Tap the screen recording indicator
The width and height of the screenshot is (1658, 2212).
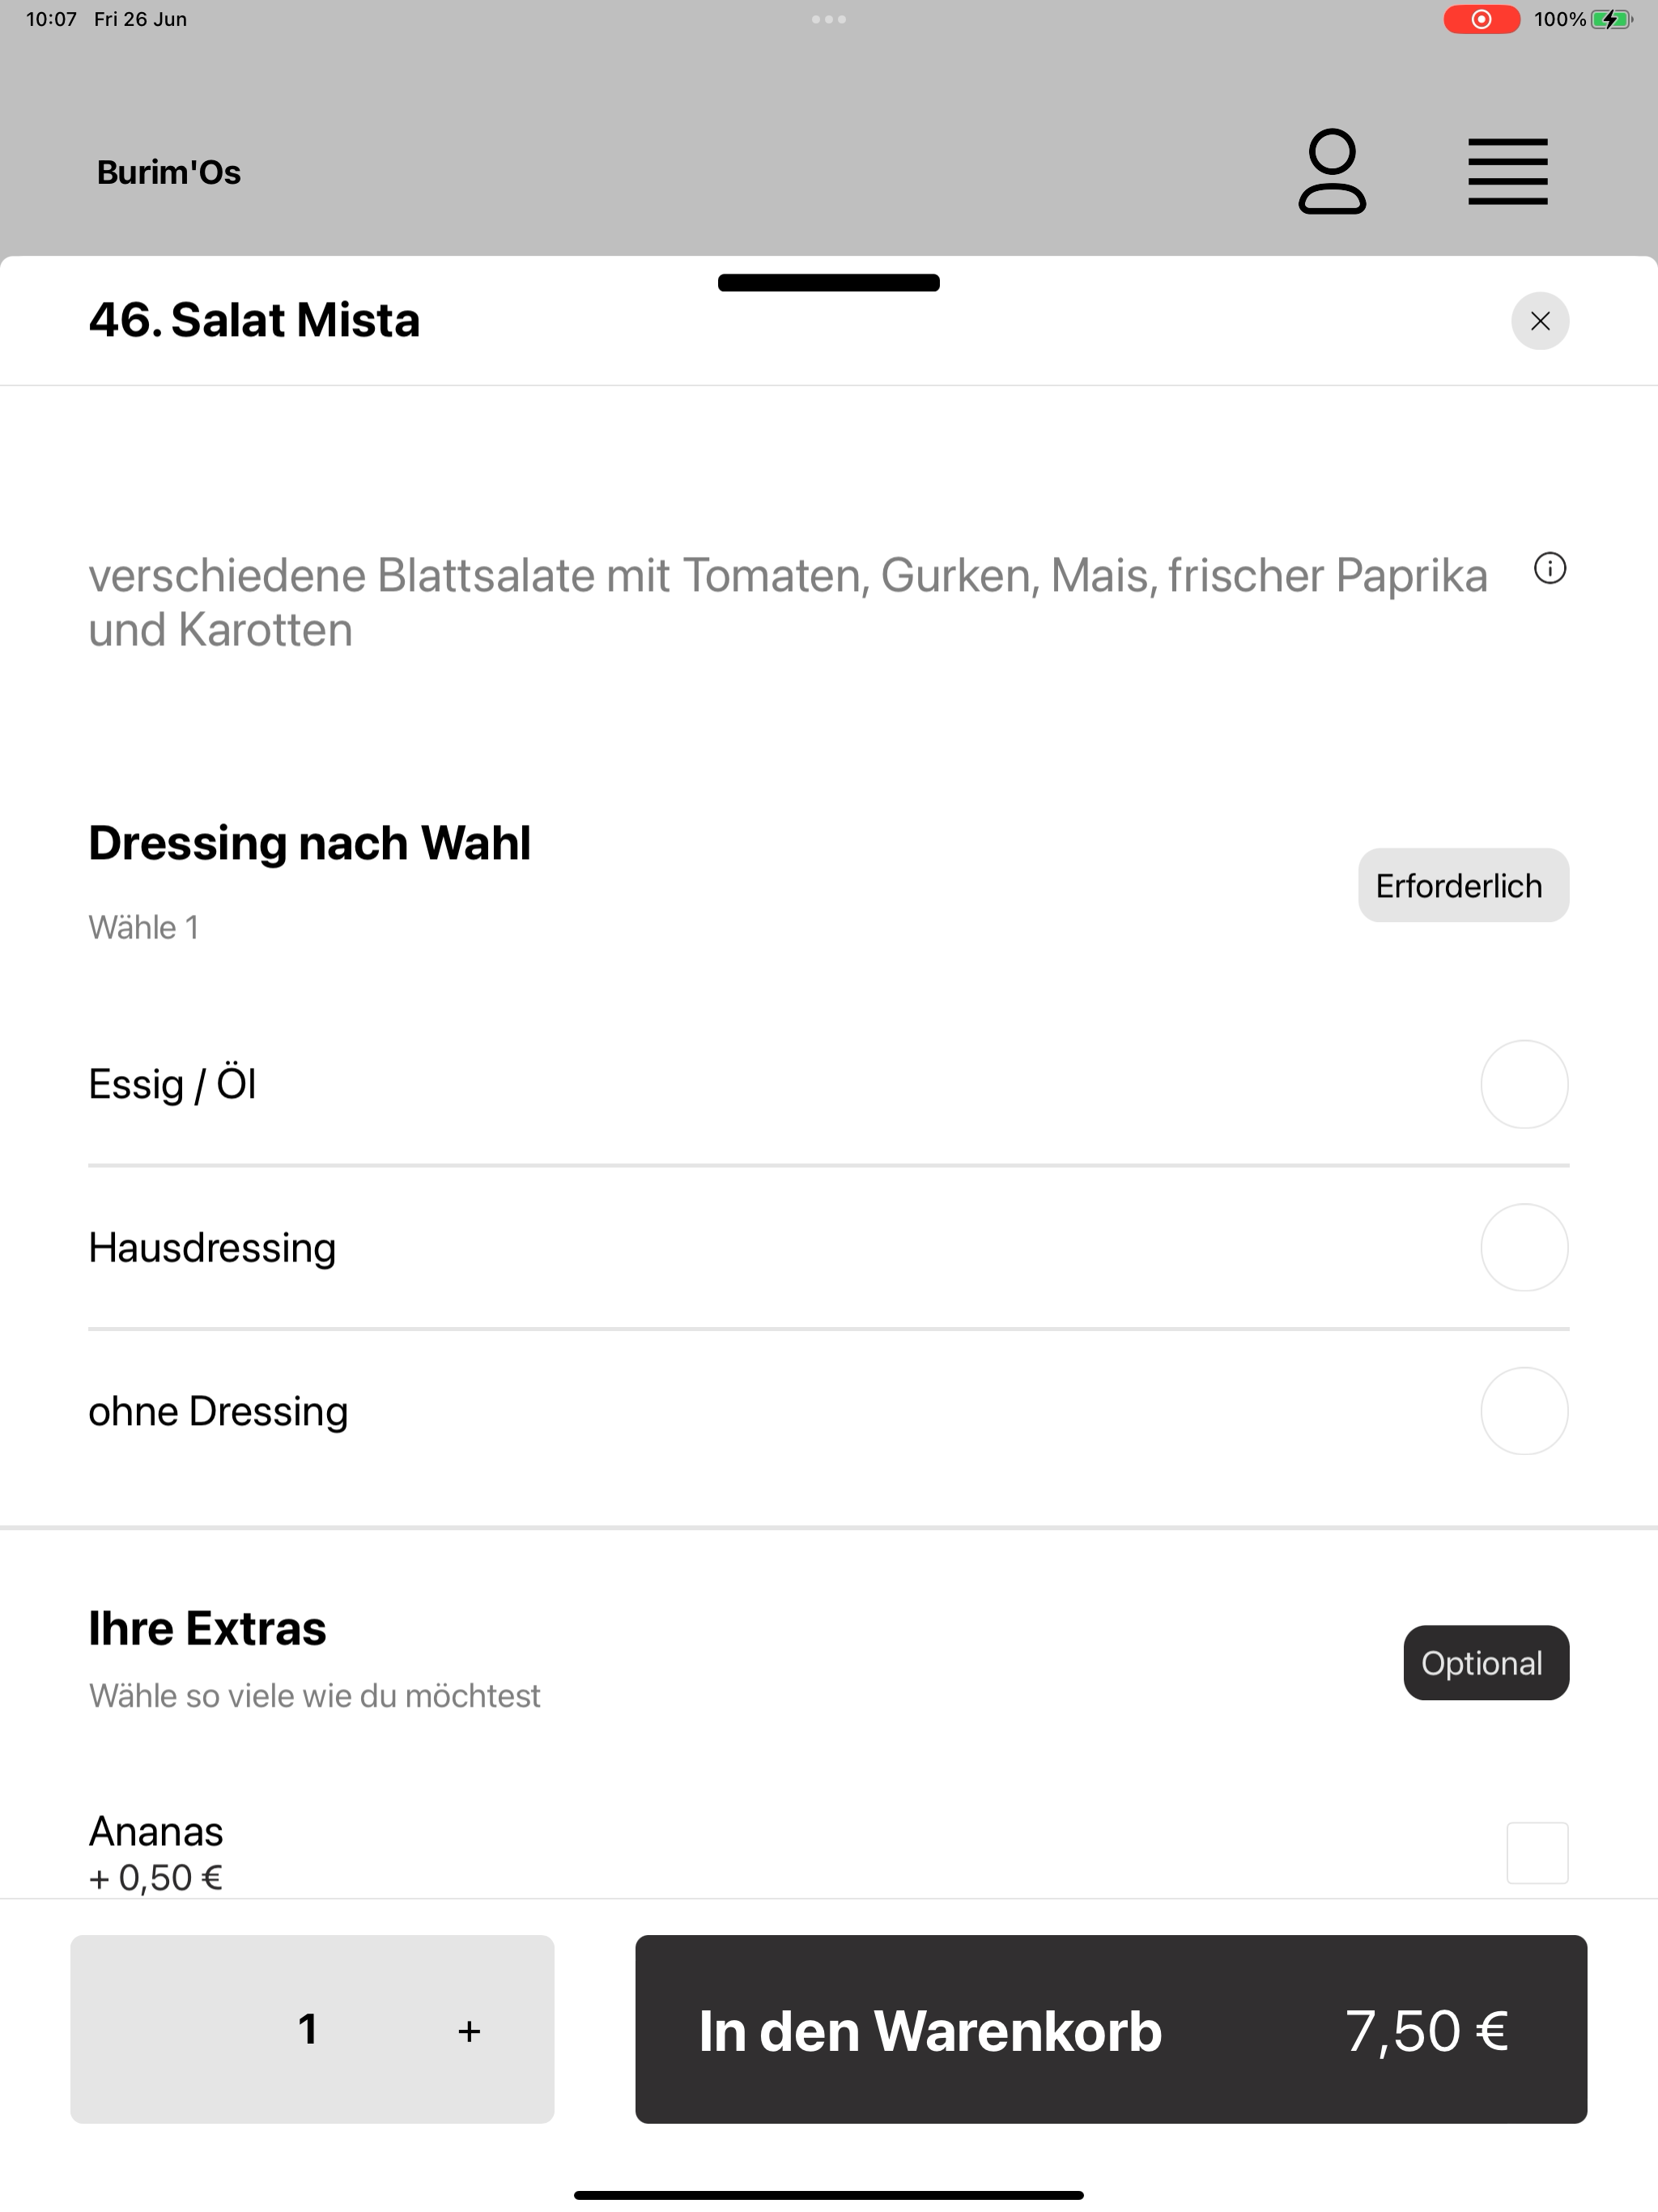(x=1481, y=19)
